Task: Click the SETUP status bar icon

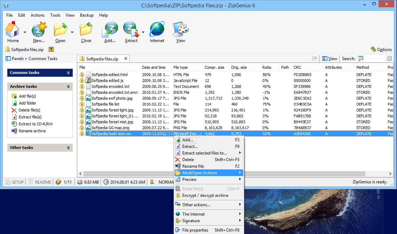Action: [8, 182]
